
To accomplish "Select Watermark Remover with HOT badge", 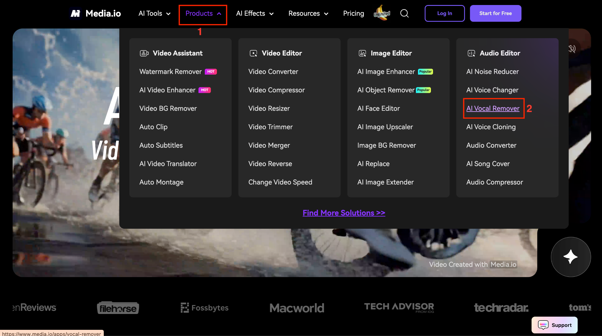I will (170, 71).
